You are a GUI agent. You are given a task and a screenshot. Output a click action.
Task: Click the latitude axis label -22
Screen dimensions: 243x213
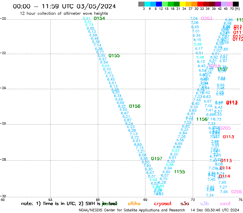tap(3, 53)
